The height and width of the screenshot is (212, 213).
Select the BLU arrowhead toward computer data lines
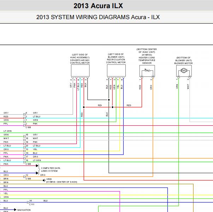37,173
